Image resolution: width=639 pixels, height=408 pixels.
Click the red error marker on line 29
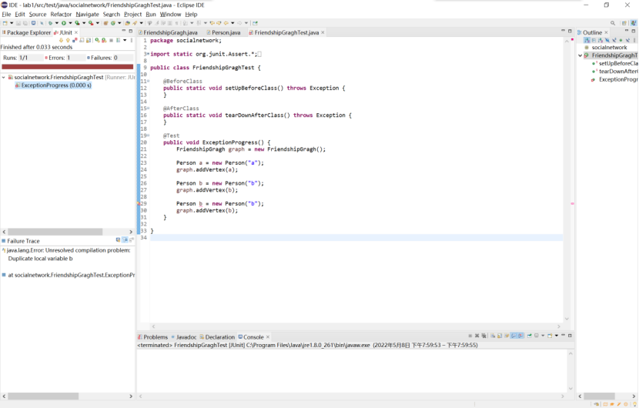point(139,203)
